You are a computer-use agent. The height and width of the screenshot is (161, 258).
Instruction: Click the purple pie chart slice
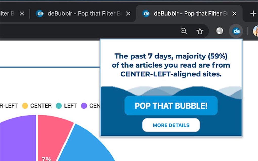18,139
